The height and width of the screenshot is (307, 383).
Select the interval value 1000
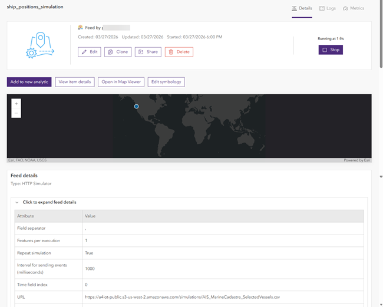tap(90, 269)
